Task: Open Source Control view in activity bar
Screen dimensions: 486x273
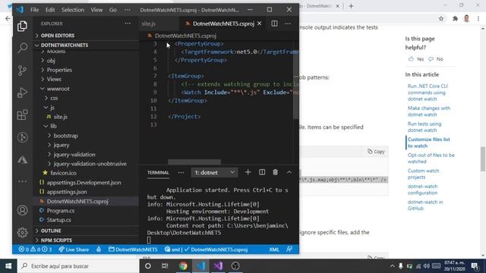Action: pos(22,71)
